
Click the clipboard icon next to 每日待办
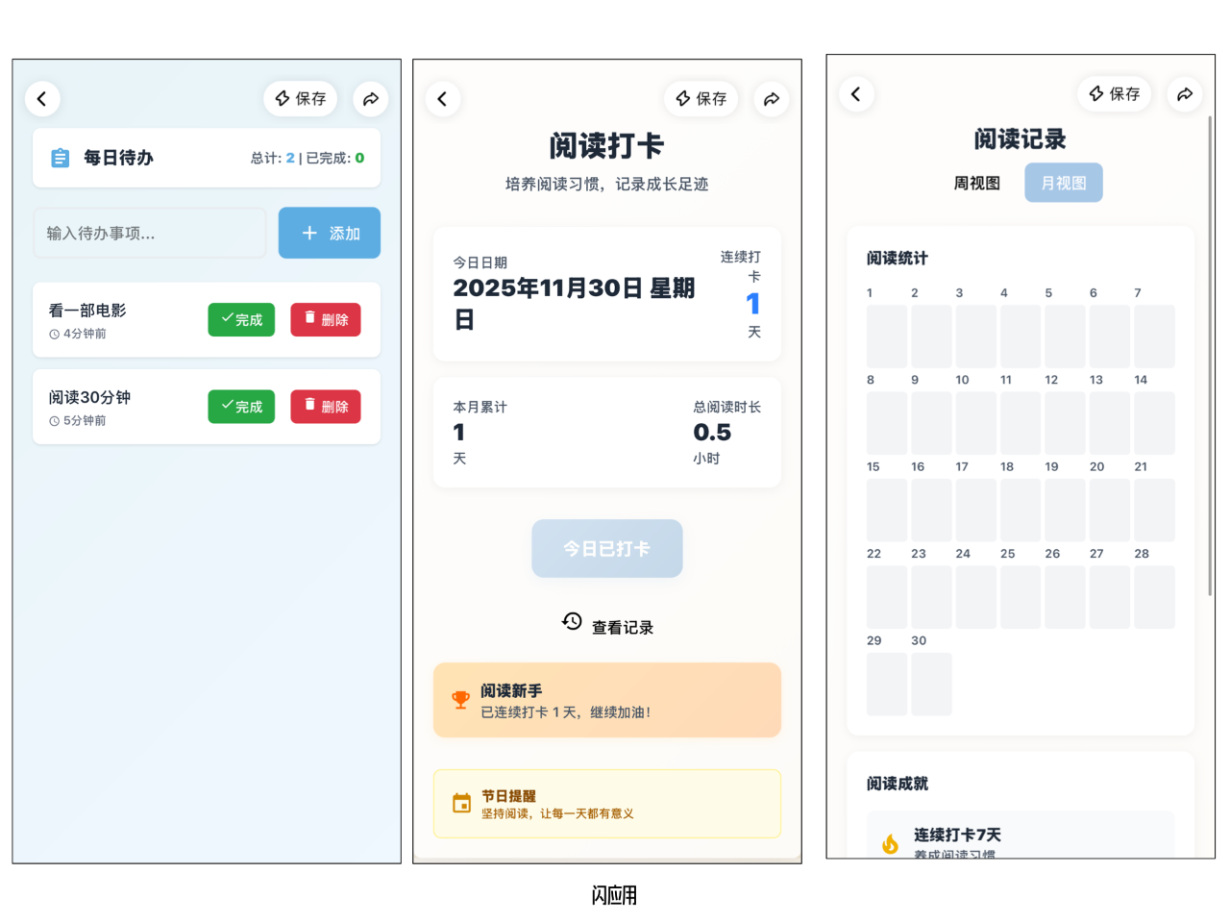click(62, 158)
